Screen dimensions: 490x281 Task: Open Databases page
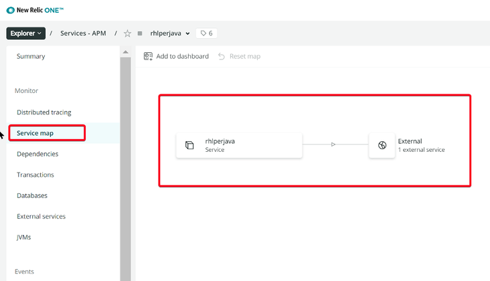(x=32, y=196)
